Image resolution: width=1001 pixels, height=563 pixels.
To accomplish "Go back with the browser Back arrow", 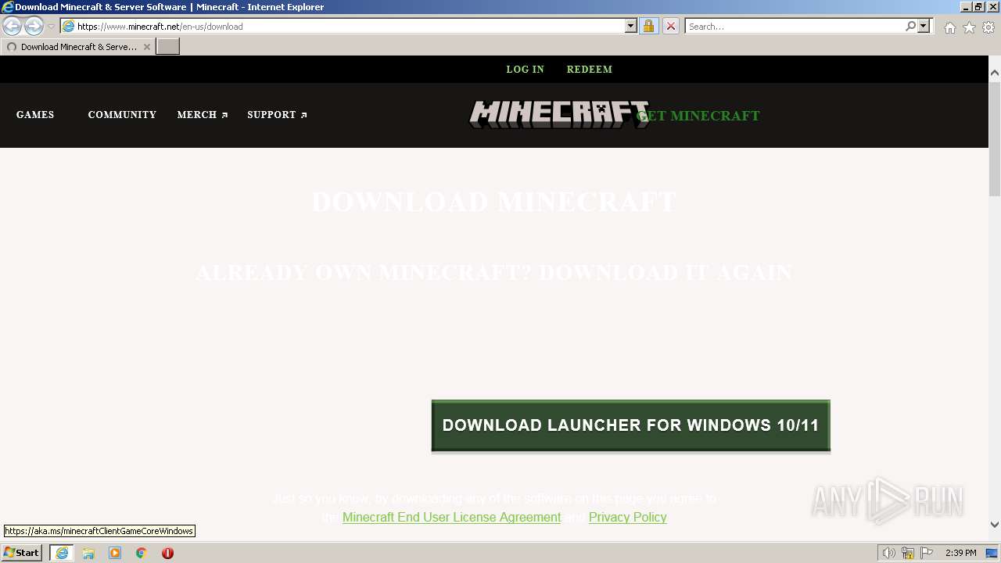I will [x=13, y=26].
